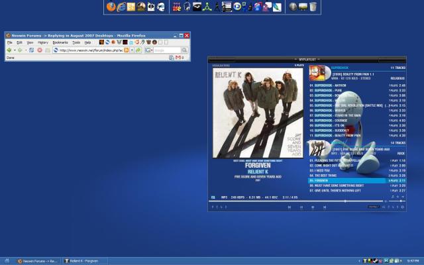Switch to Relient K - Forgiven taskbar button
Viewport: 424px width, 265px height.
[84, 261]
